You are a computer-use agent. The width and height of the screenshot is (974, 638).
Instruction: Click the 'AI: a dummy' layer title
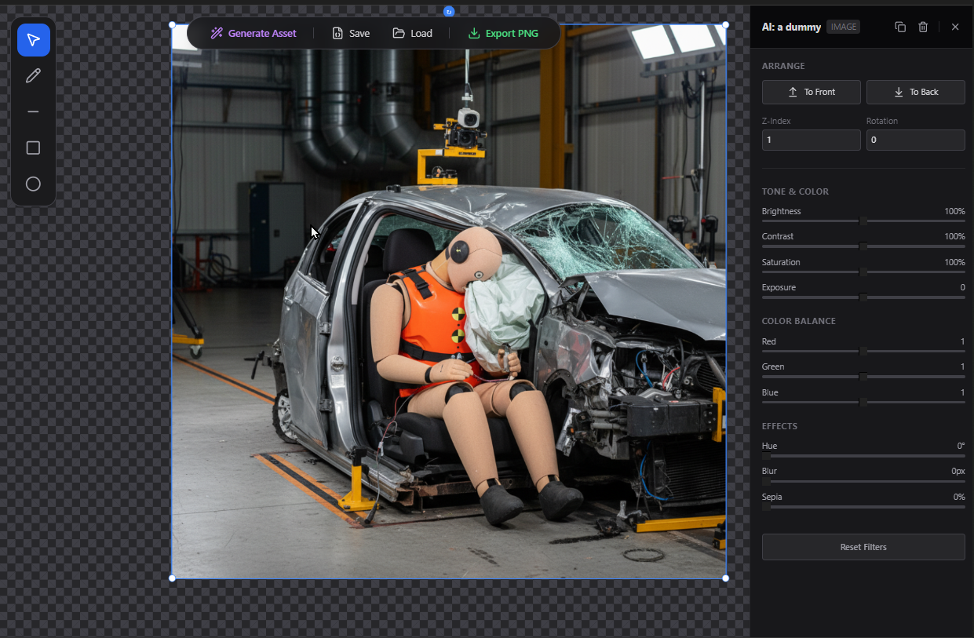[791, 27]
